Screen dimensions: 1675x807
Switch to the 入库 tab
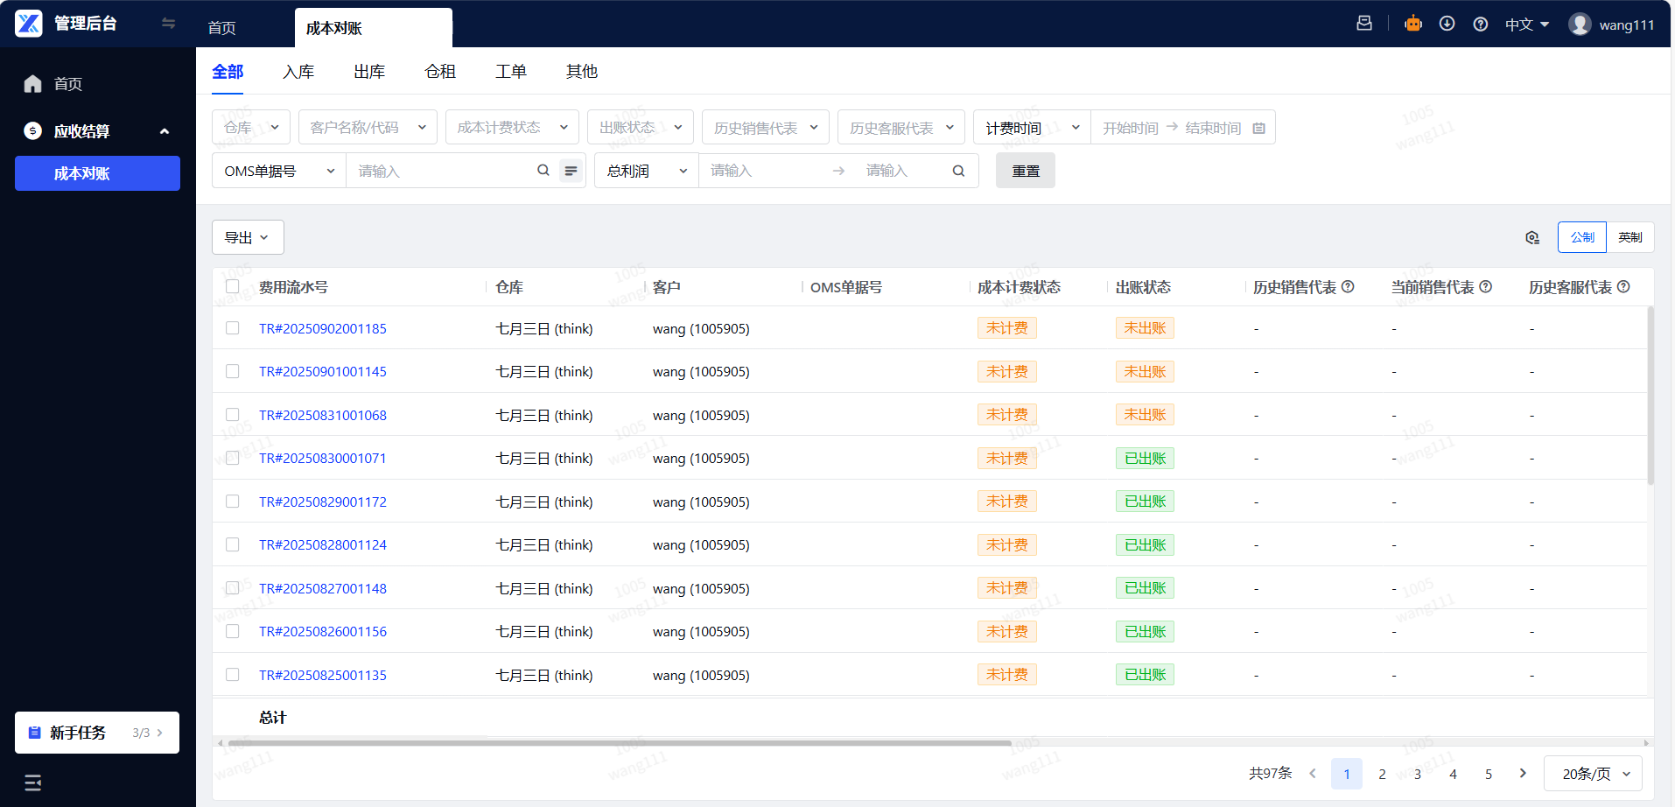coord(298,72)
